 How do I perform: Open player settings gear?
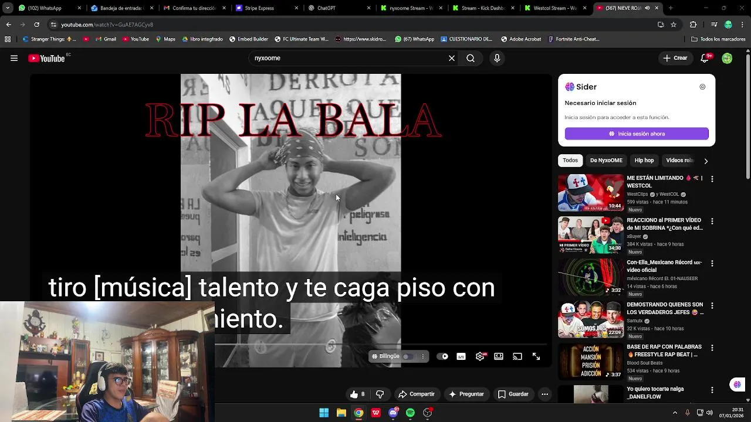[480, 356]
